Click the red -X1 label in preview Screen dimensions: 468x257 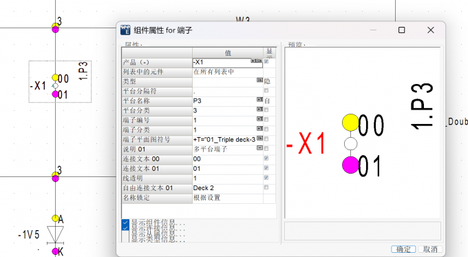tap(306, 143)
